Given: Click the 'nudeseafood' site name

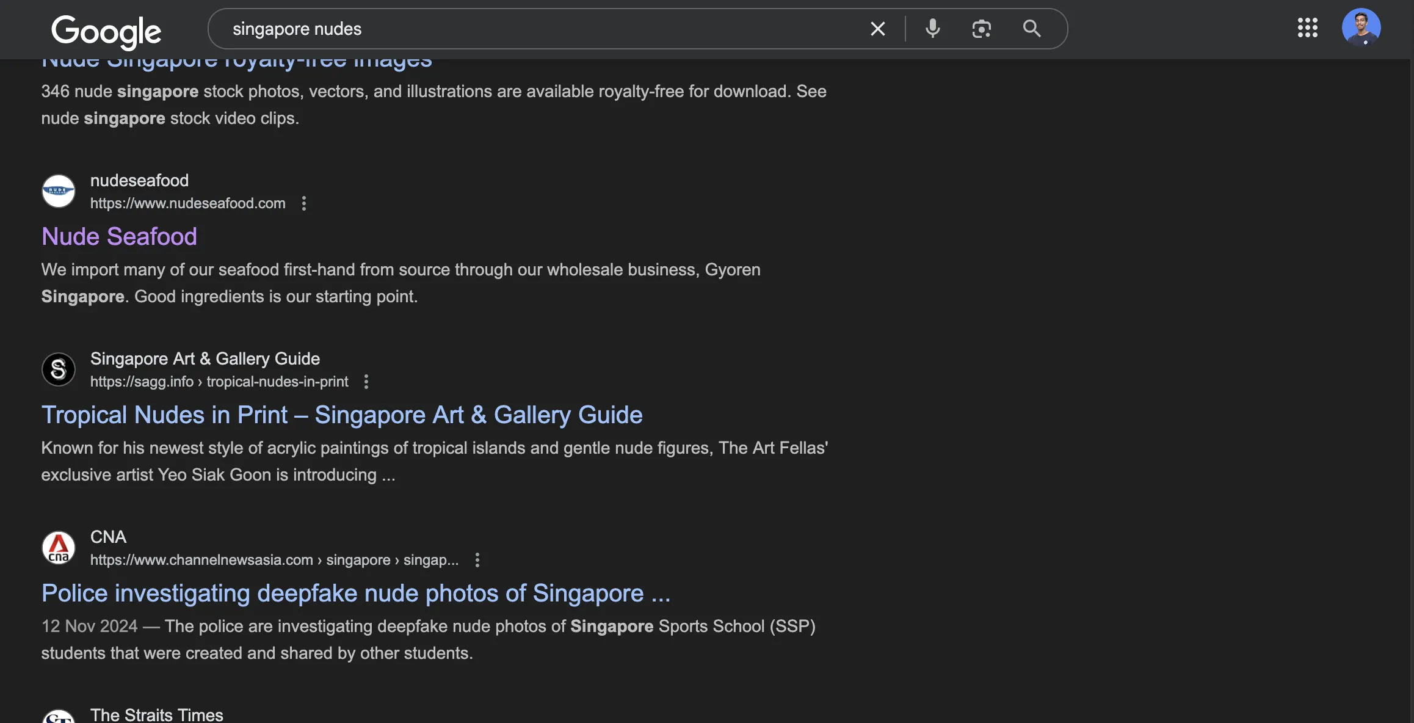Looking at the screenshot, I should coord(139,181).
